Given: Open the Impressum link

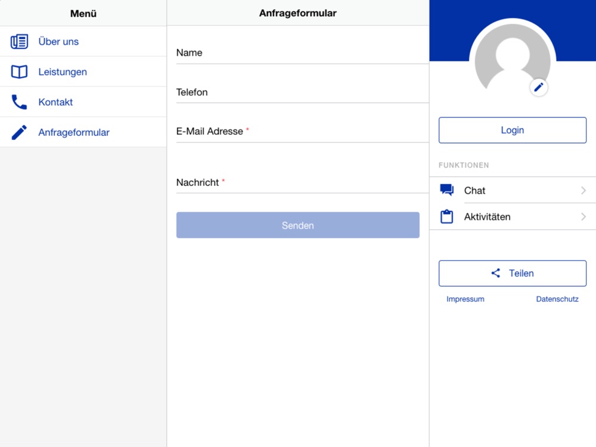Looking at the screenshot, I should [x=465, y=299].
